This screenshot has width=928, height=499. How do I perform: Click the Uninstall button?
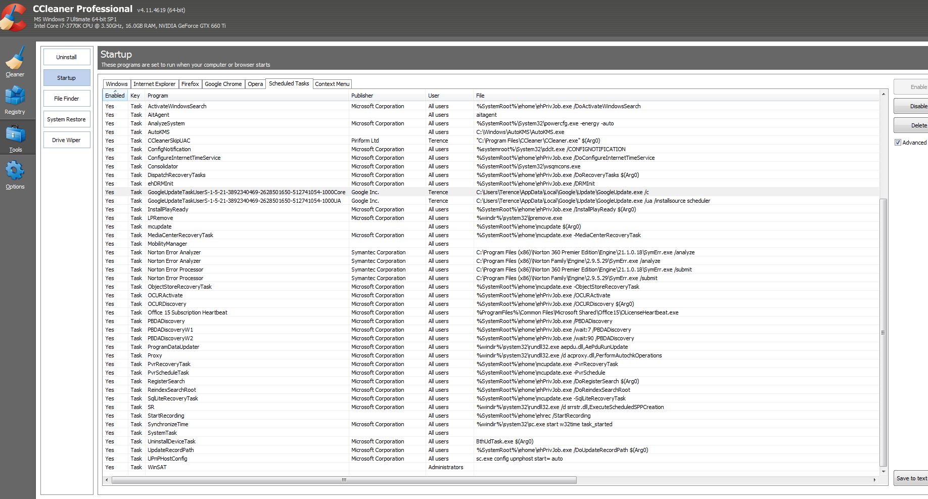(66, 57)
